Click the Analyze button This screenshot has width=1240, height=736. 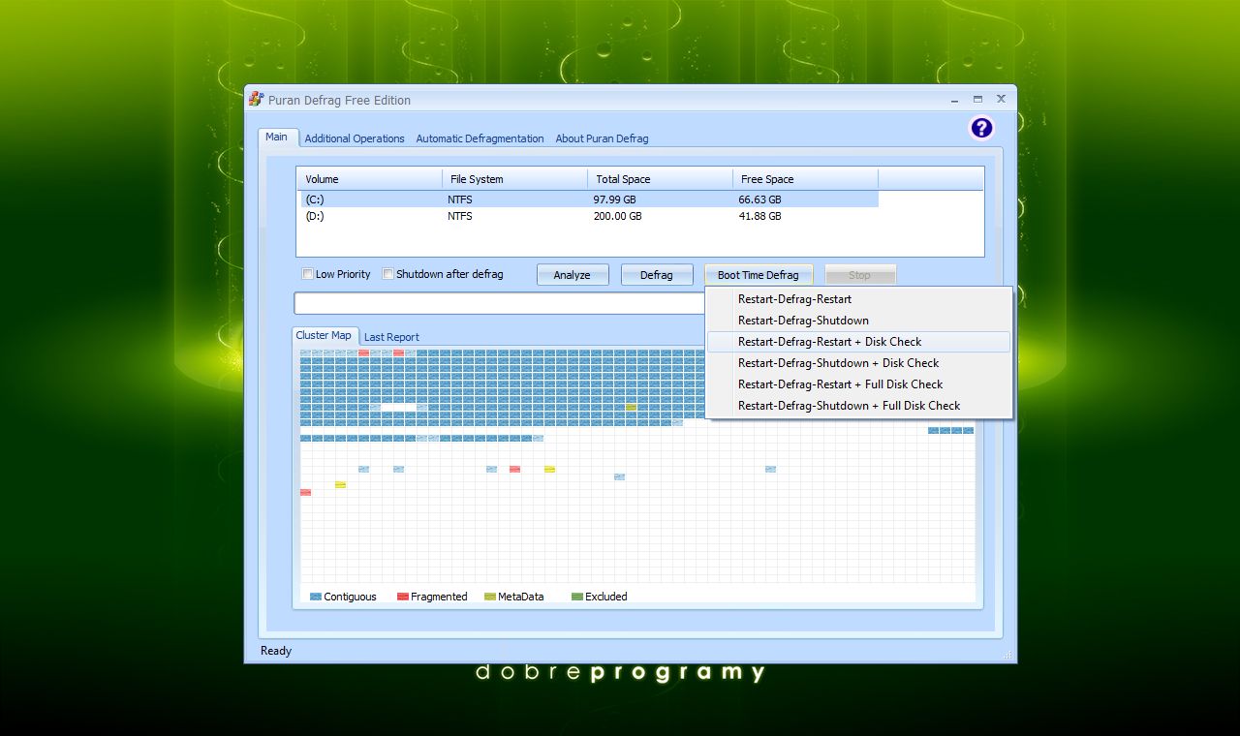(x=573, y=275)
